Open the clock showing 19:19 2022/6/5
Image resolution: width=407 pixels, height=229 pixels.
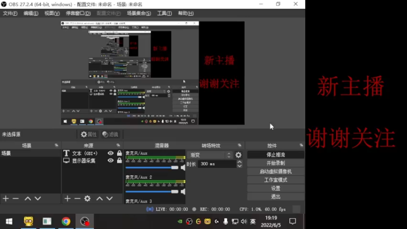point(271,221)
